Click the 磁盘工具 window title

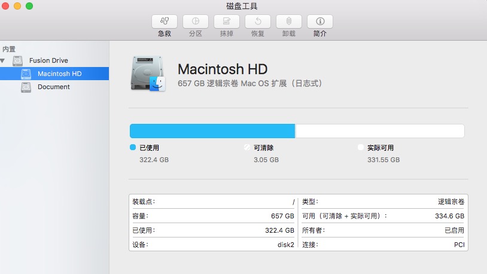pos(242,6)
